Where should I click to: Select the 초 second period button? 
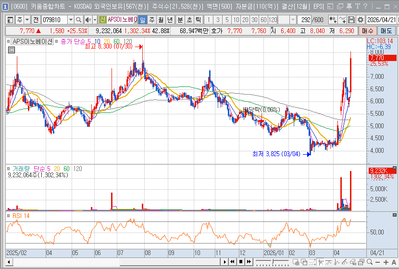(x=189, y=20)
